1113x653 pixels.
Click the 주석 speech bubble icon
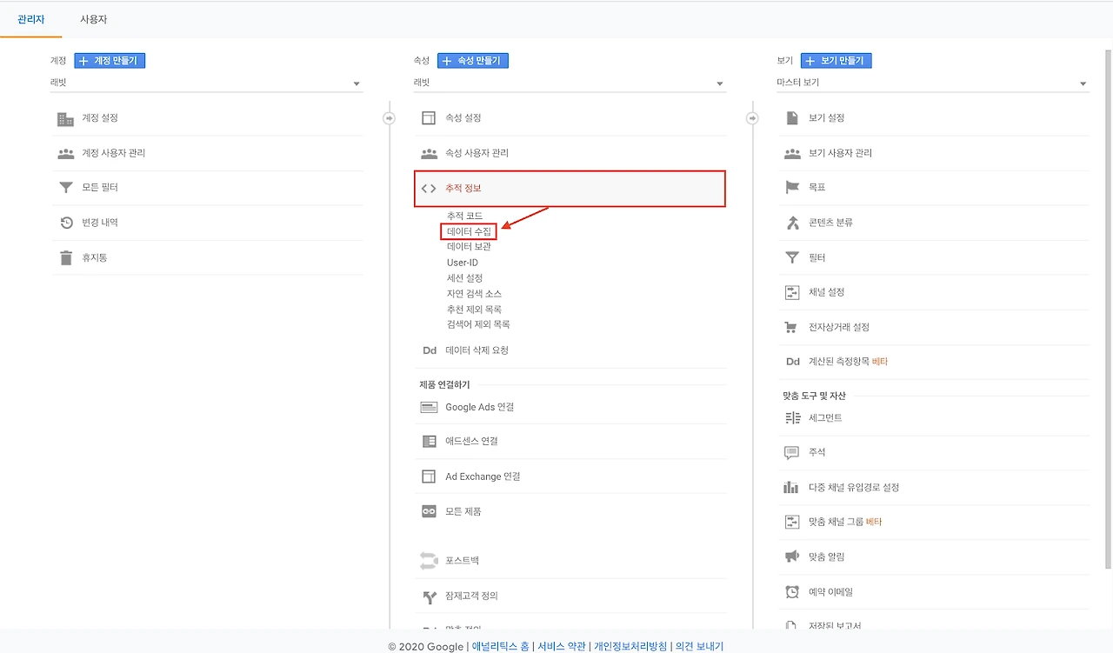click(x=792, y=453)
